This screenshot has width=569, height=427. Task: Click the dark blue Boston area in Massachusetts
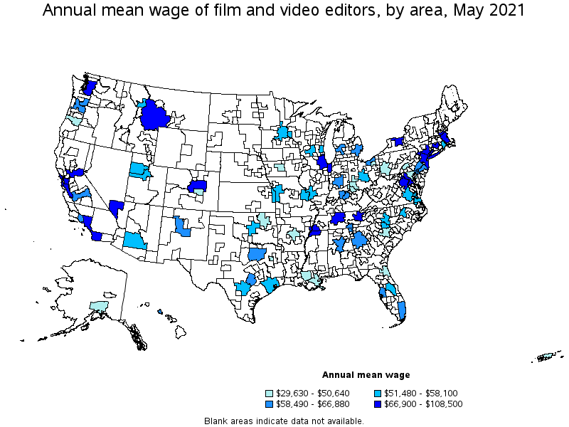[444, 138]
